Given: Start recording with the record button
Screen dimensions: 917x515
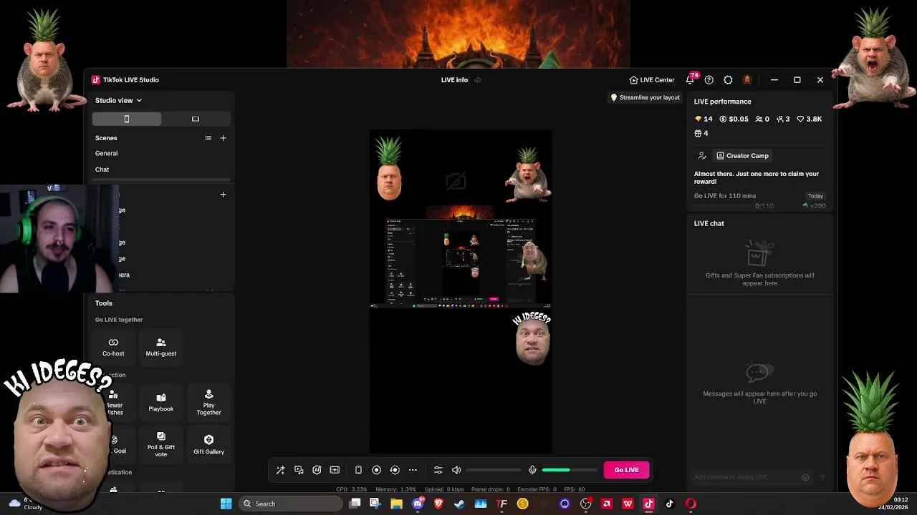Looking at the screenshot, I should point(376,470).
